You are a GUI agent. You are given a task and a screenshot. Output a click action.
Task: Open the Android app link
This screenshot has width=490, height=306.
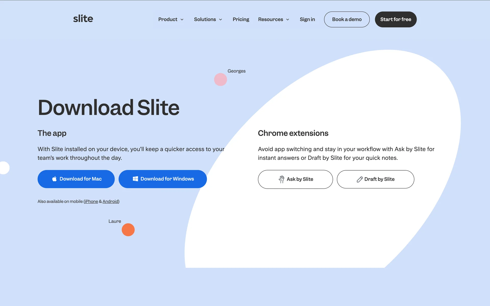[110, 201]
